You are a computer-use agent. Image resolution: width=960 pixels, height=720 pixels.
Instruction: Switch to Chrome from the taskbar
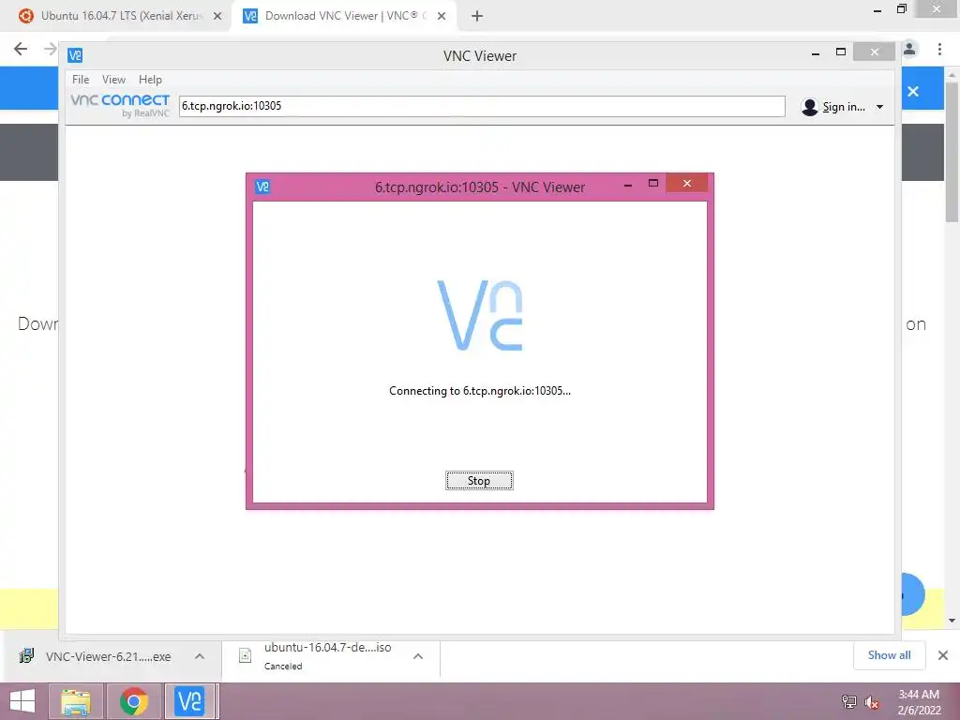133,701
